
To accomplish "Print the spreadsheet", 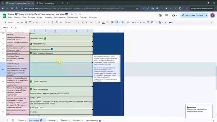I will tap(26, 22).
